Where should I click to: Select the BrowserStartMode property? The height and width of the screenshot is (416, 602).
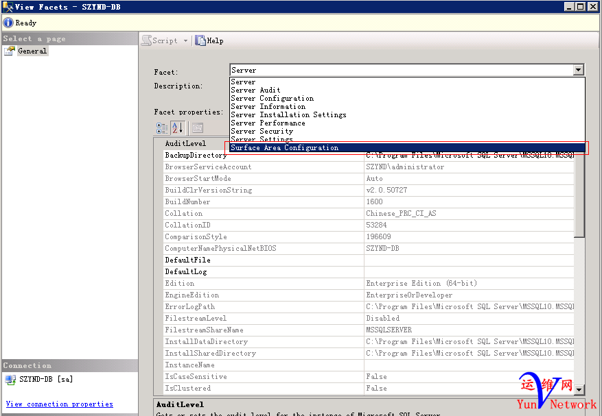(x=198, y=178)
